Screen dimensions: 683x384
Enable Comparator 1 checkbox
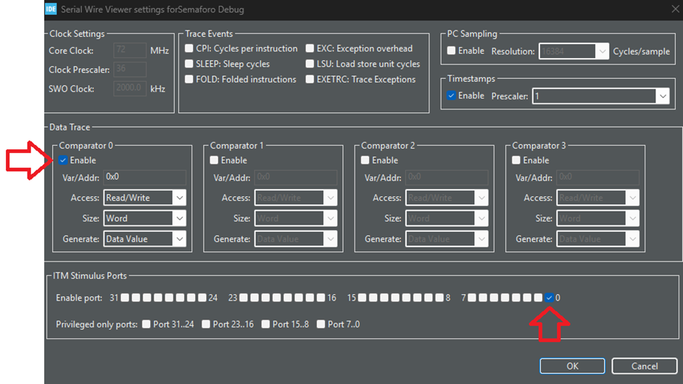[214, 160]
